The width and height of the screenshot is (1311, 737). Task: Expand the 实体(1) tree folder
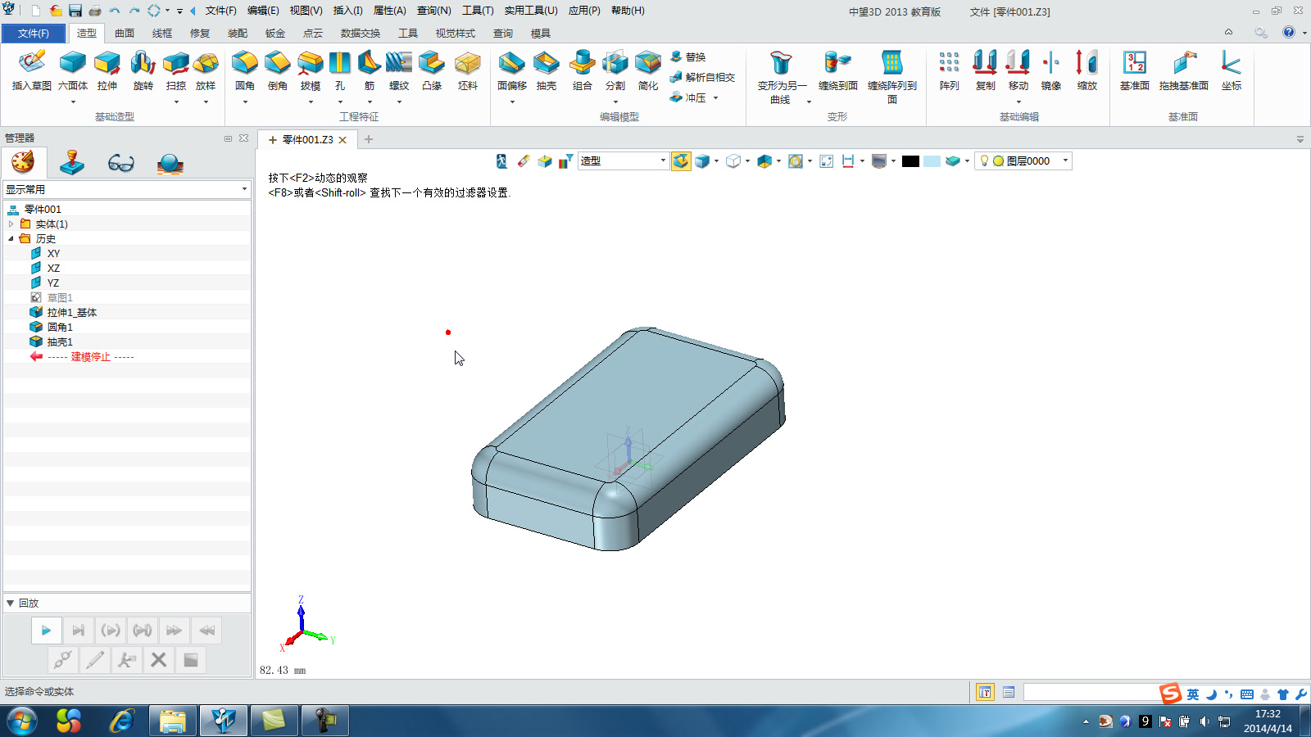11,223
